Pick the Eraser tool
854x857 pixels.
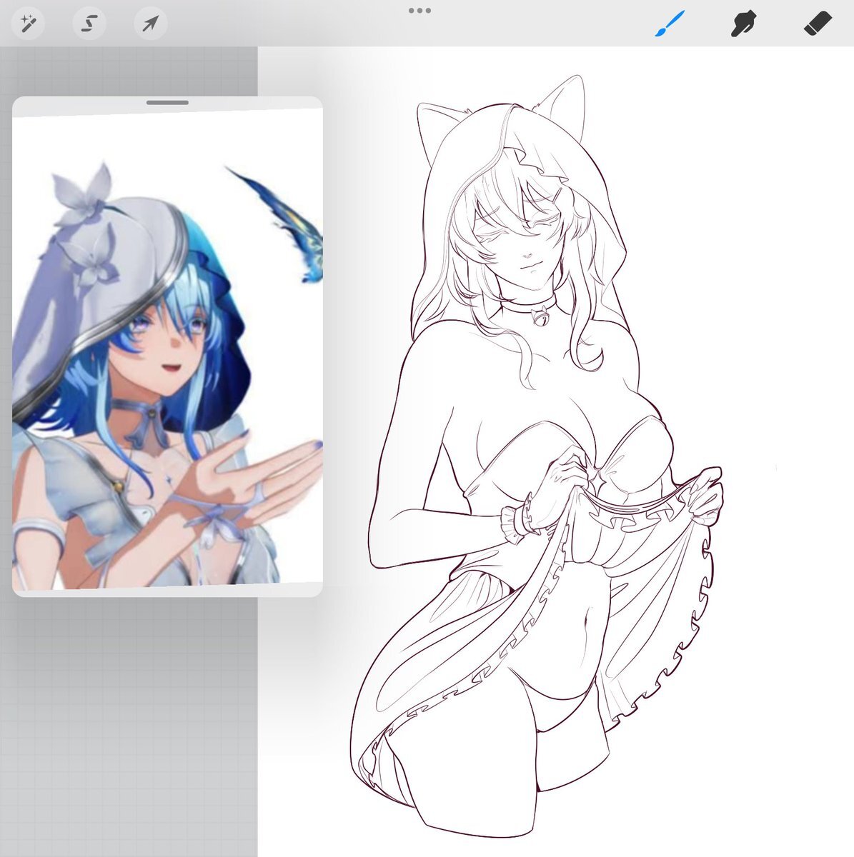pos(818,24)
